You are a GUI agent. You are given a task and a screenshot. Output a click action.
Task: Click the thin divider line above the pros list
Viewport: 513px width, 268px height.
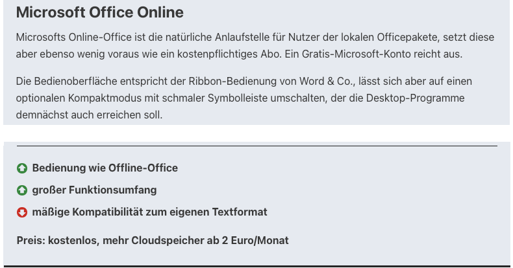click(x=257, y=146)
